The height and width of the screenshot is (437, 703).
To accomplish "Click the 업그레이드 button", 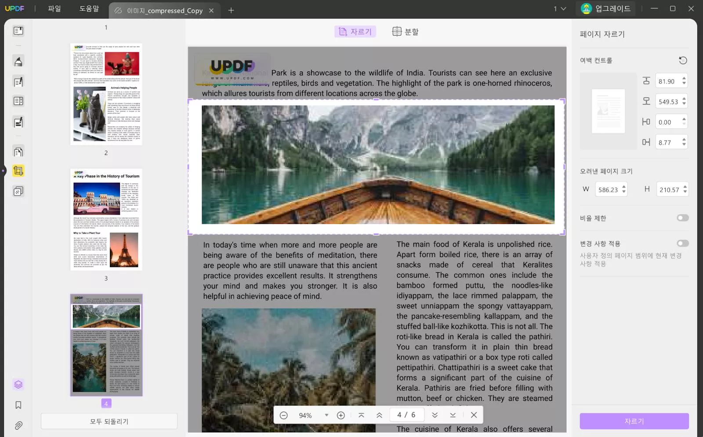I will pyautogui.click(x=605, y=9).
